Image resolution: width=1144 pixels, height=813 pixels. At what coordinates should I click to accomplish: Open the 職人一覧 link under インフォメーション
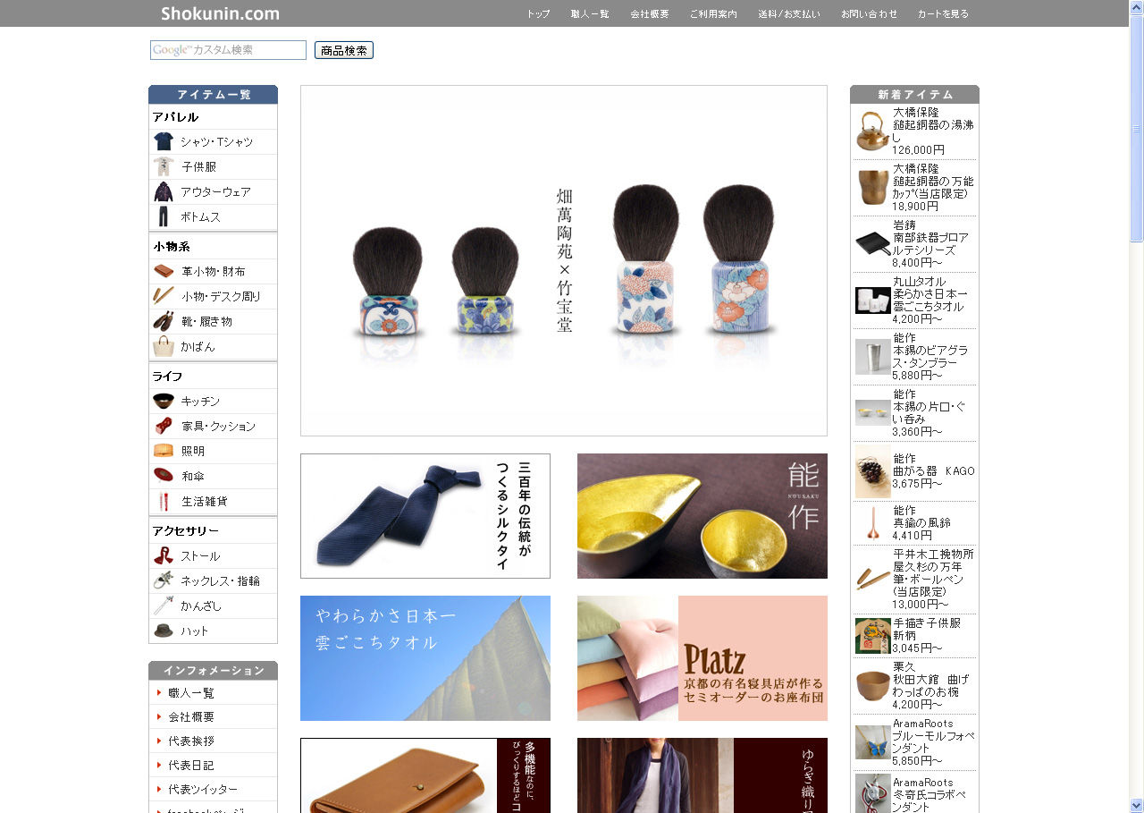[191, 693]
